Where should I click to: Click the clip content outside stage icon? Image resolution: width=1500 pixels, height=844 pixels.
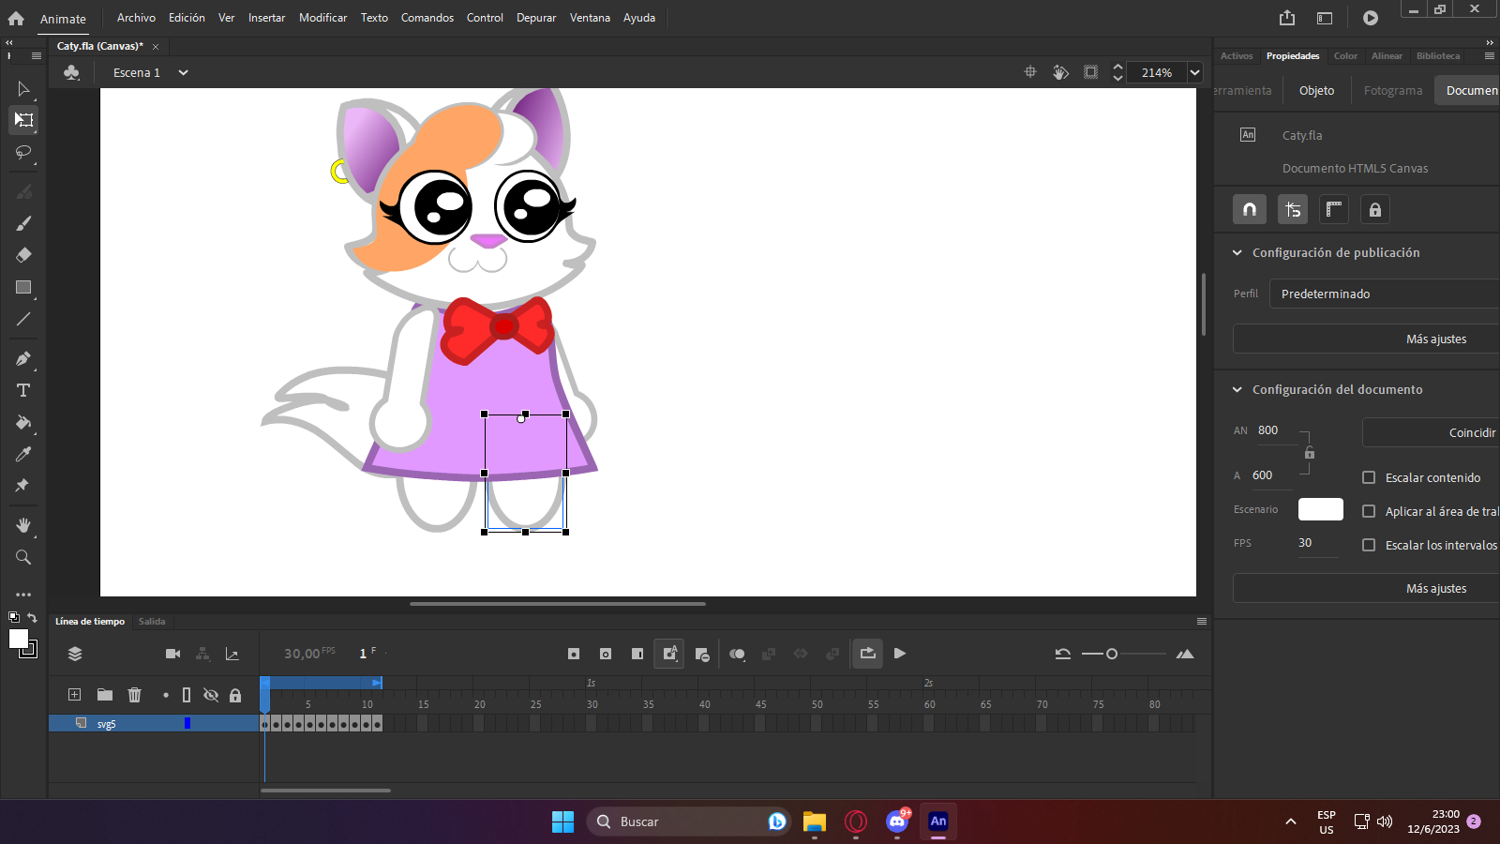1090,72
